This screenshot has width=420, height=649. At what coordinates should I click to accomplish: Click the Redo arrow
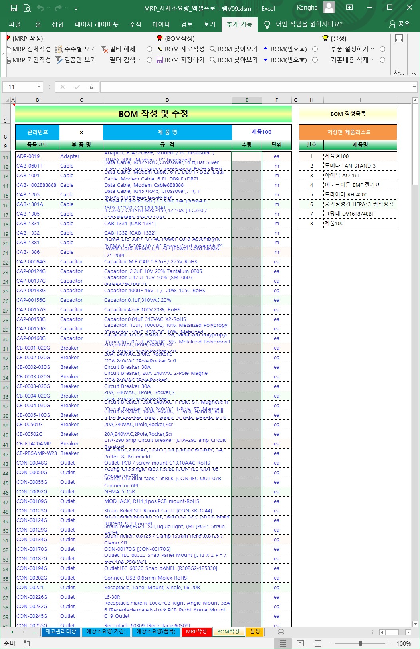point(58,8)
